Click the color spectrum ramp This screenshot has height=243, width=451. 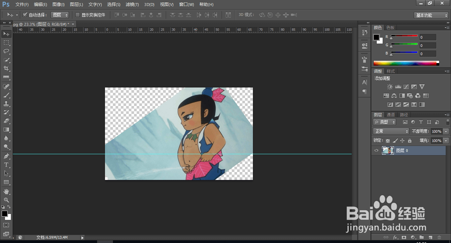pos(406,63)
